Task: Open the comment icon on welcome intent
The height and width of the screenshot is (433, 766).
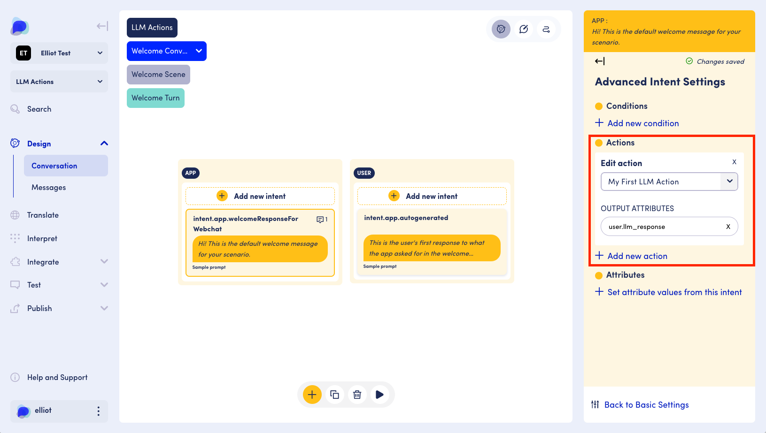Action: click(321, 220)
